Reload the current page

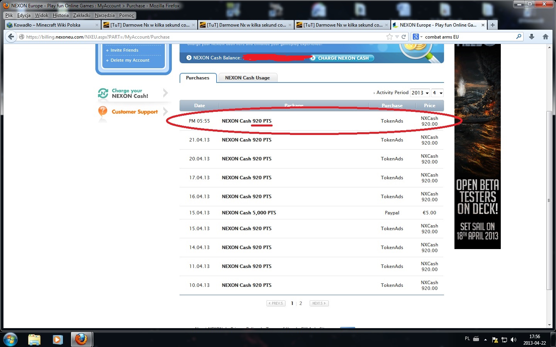coord(404,37)
